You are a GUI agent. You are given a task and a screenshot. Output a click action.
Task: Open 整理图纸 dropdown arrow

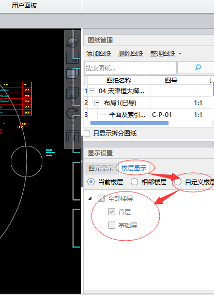180,54
